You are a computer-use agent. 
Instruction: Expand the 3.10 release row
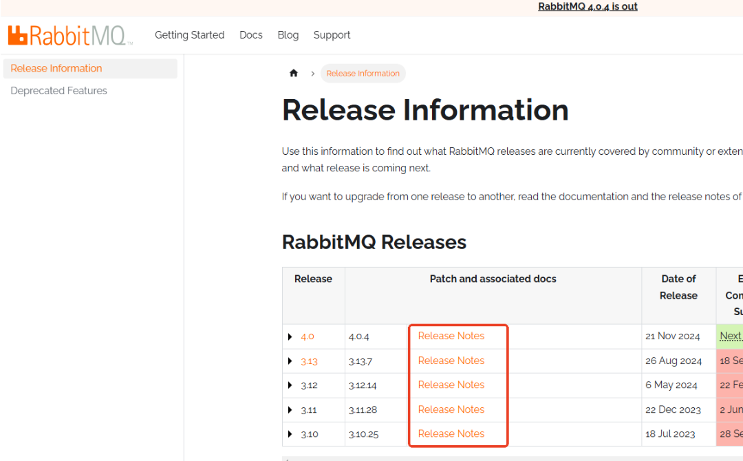coord(290,434)
